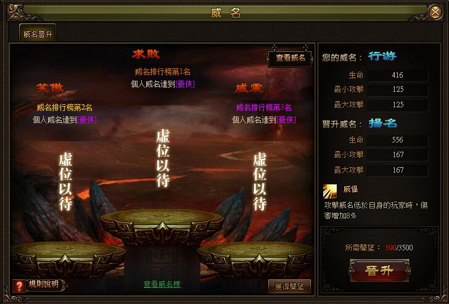Click the 獲得聲望 button
The image size is (449, 304).
[289, 286]
